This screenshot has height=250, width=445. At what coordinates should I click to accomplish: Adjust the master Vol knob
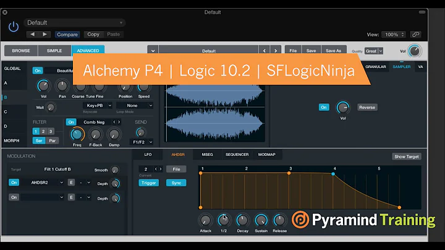pos(414,51)
